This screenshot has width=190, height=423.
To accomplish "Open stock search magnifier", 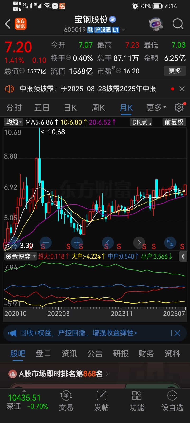I will 178,24.
